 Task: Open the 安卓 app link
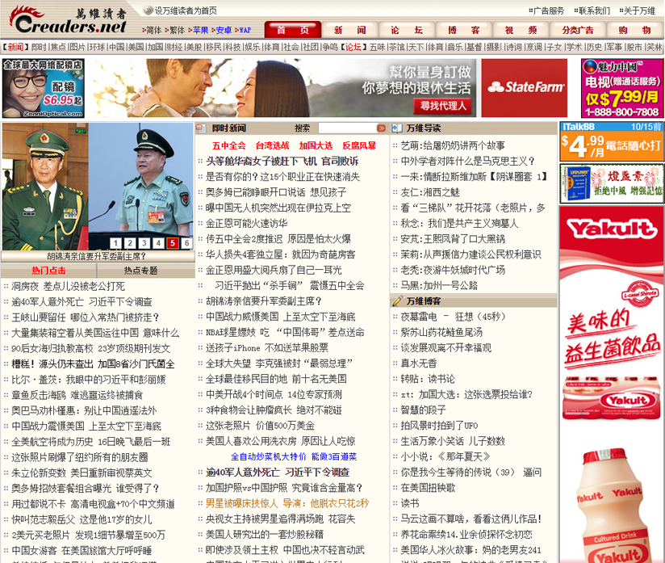tap(224, 30)
